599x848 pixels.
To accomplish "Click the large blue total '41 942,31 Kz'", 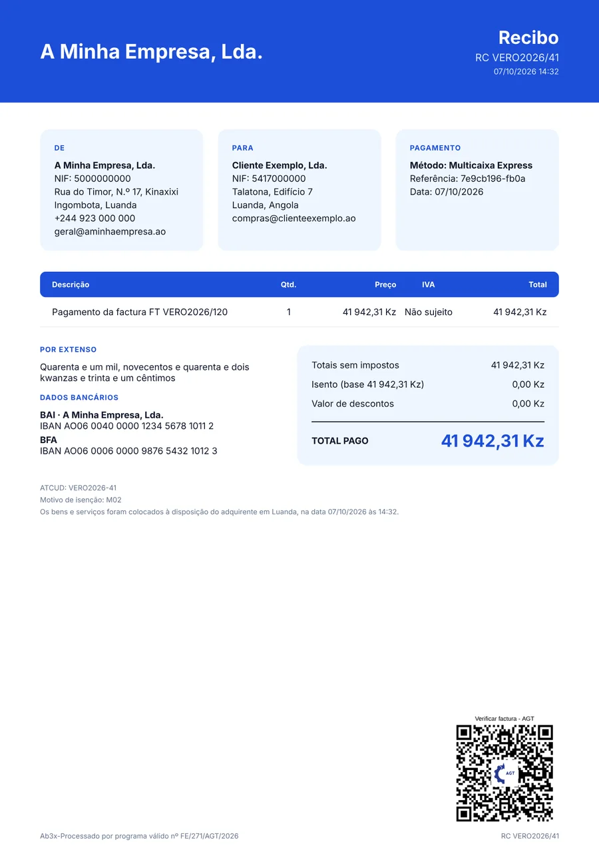I will tap(493, 441).
